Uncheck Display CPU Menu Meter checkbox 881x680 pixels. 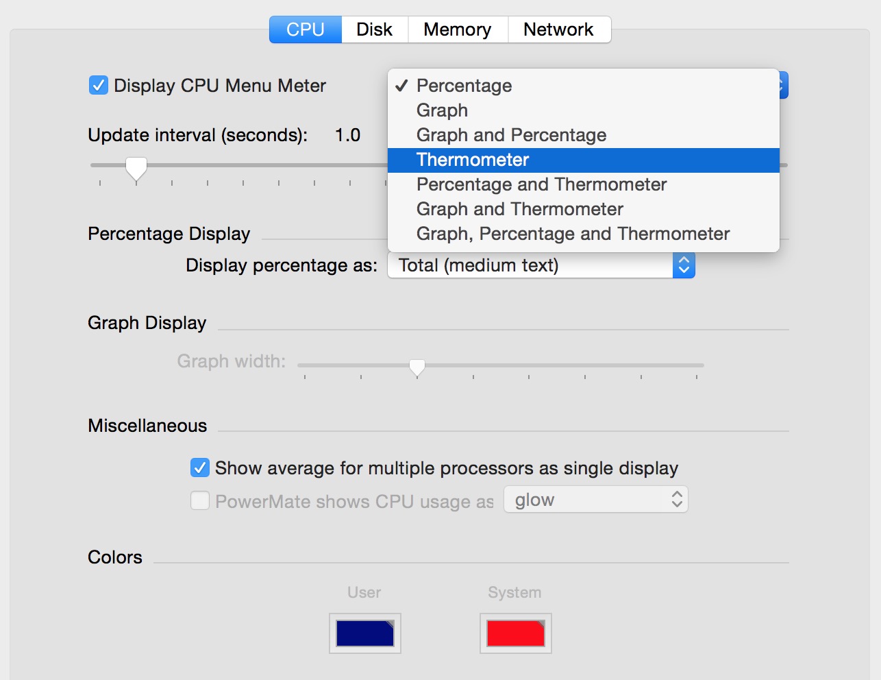[x=99, y=86]
